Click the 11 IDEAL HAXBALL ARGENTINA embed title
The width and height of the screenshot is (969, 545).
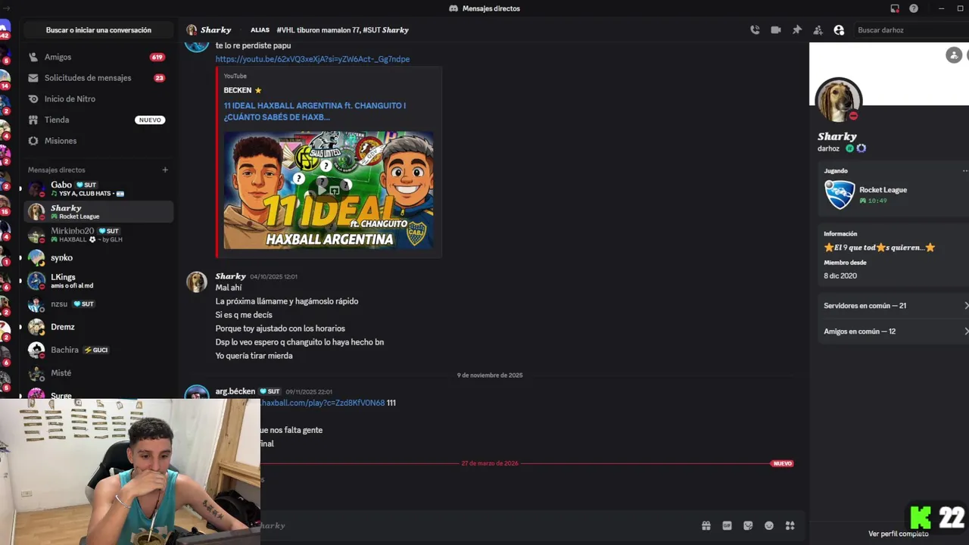(314, 111)
